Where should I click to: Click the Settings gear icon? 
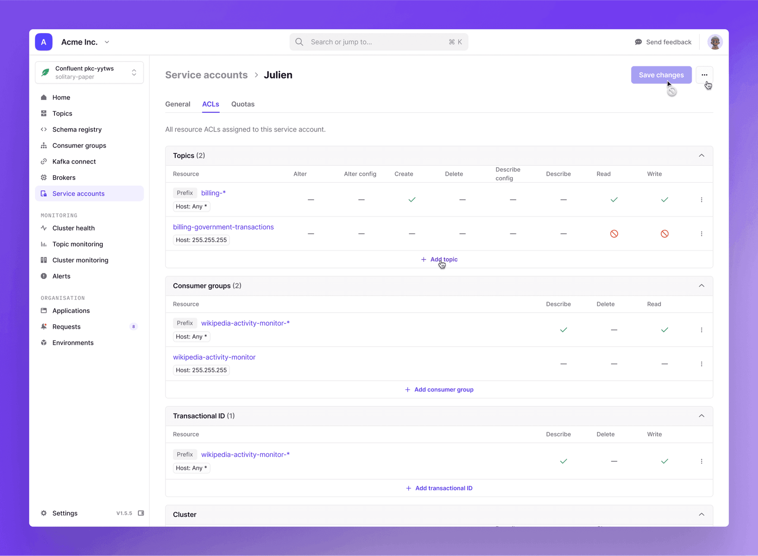click(x=44, y=513)
